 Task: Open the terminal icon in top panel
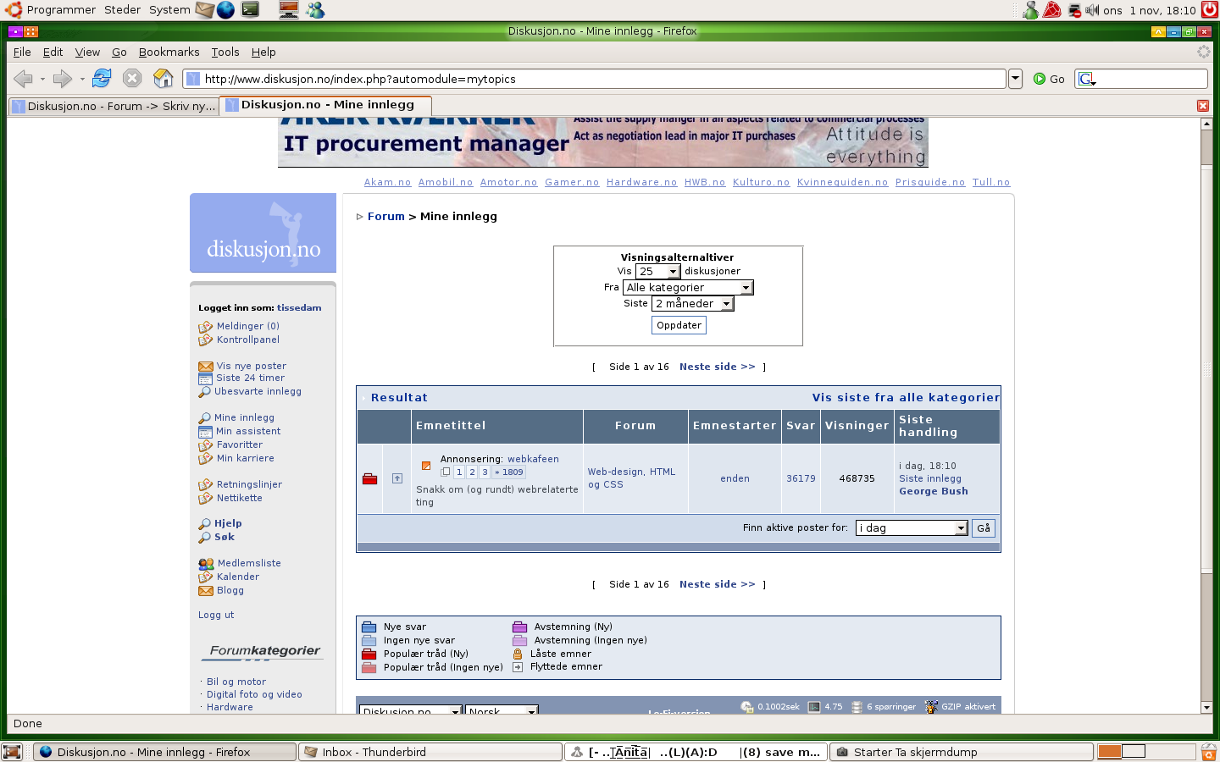[250, 10]
